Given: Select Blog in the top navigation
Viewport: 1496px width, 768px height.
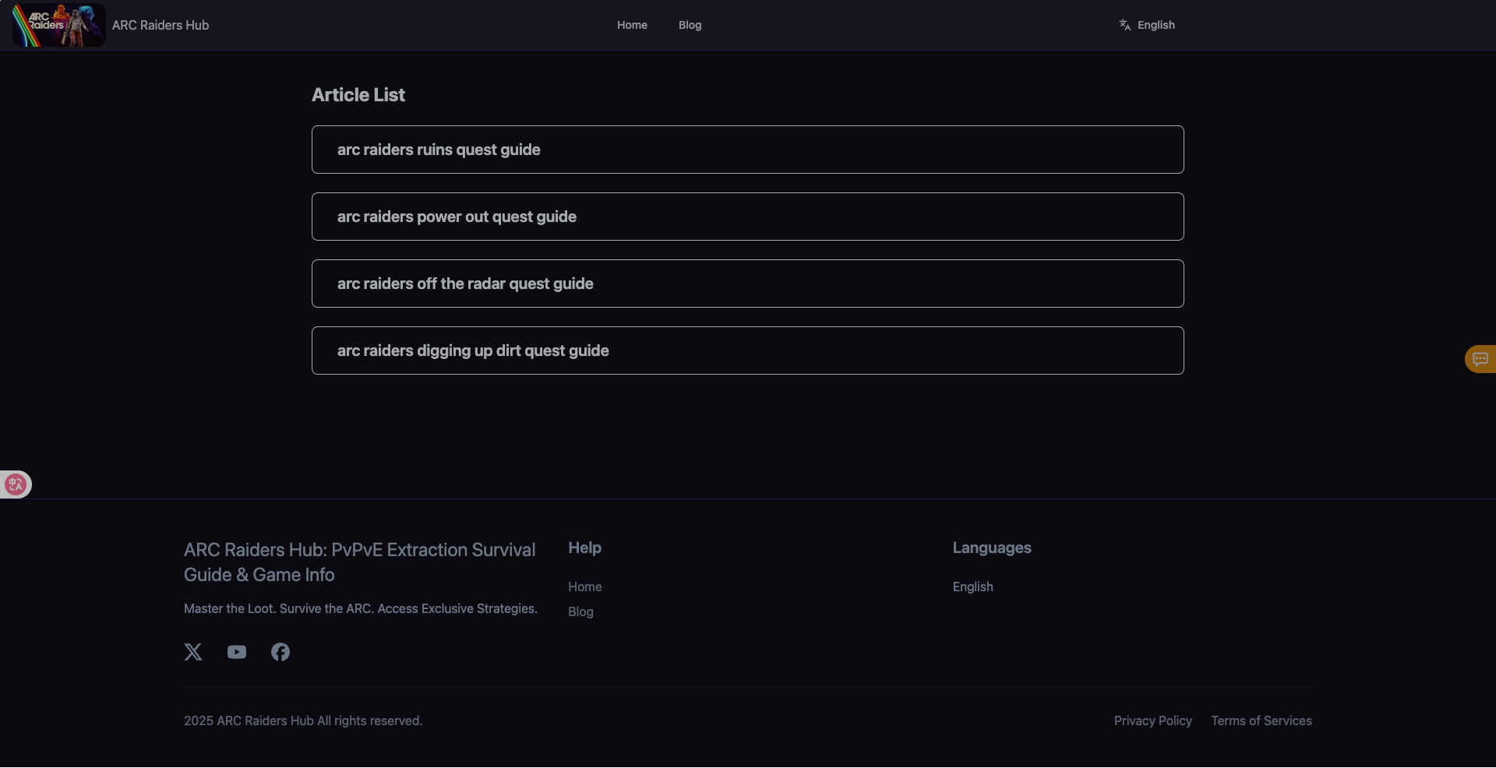Looking at the screenshot, I should 690,25.
